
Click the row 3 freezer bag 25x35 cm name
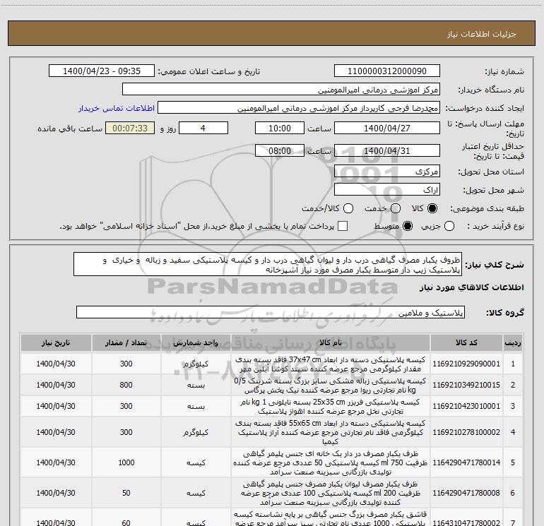tap(331, 407)
